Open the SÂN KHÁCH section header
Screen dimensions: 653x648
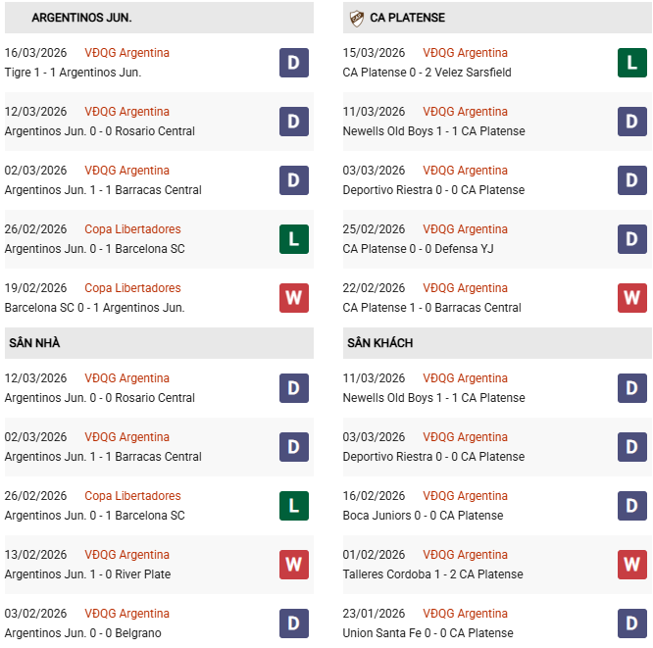coord(379,343)
